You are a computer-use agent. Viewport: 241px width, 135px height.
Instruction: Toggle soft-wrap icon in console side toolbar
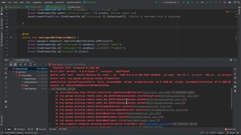coord(235,78)
